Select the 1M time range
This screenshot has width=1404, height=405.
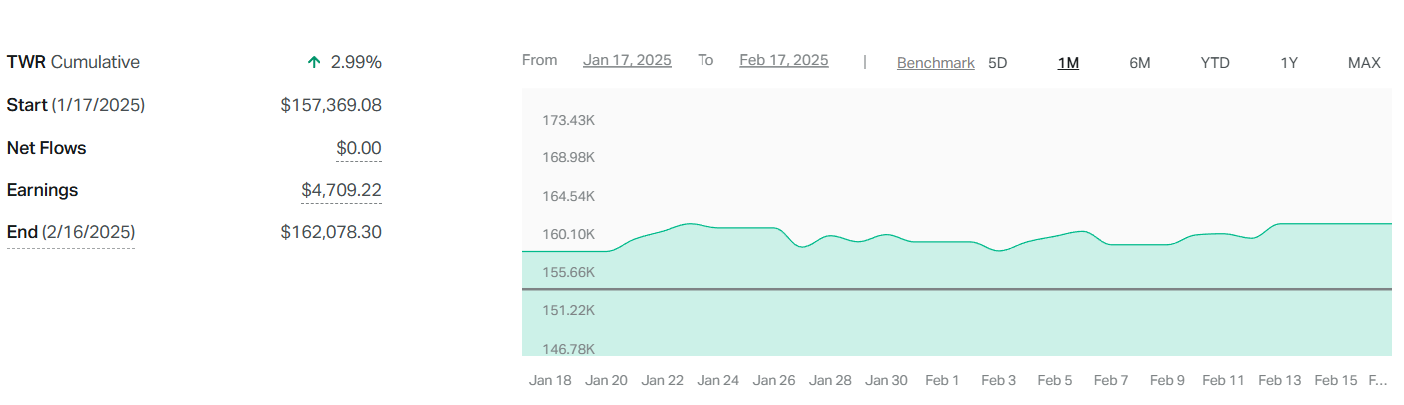[x=1068, y=63]
